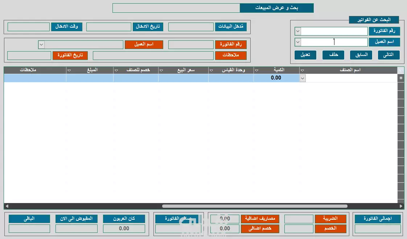Viewport: 407px width, 239px height.
Task: Click the المقبوض الى الان label
Action: (76, 219)
